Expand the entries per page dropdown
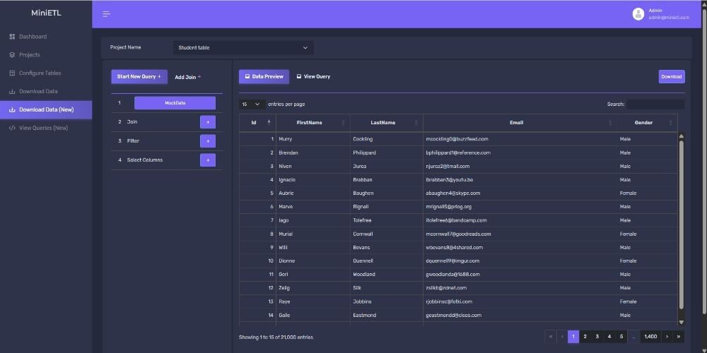This screenshot has height=353, width=707. click(x=252, y=104)
